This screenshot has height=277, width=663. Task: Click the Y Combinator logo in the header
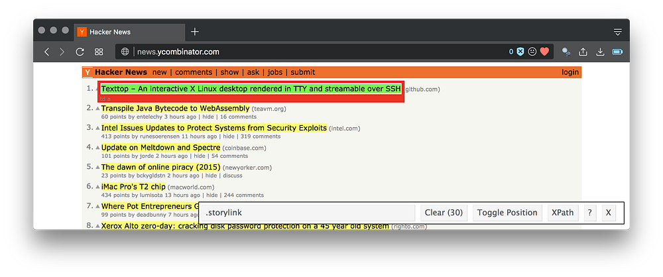(88, 72)
